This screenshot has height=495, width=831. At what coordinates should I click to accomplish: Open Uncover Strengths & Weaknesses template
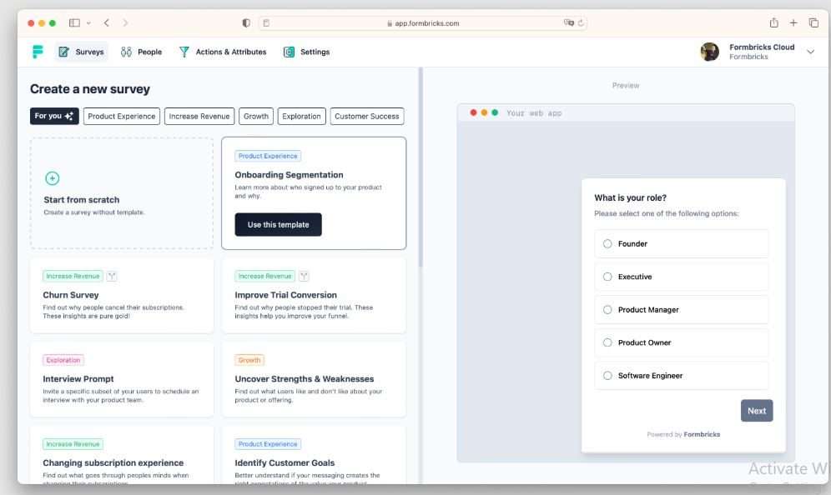pyautogui.click(x=314, y=379)
